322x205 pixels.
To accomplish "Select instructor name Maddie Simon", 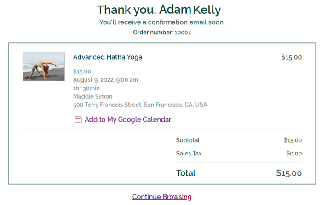I will [x=92, y=96].
